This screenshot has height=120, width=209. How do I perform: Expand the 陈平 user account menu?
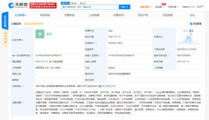[x=201, y=7]
